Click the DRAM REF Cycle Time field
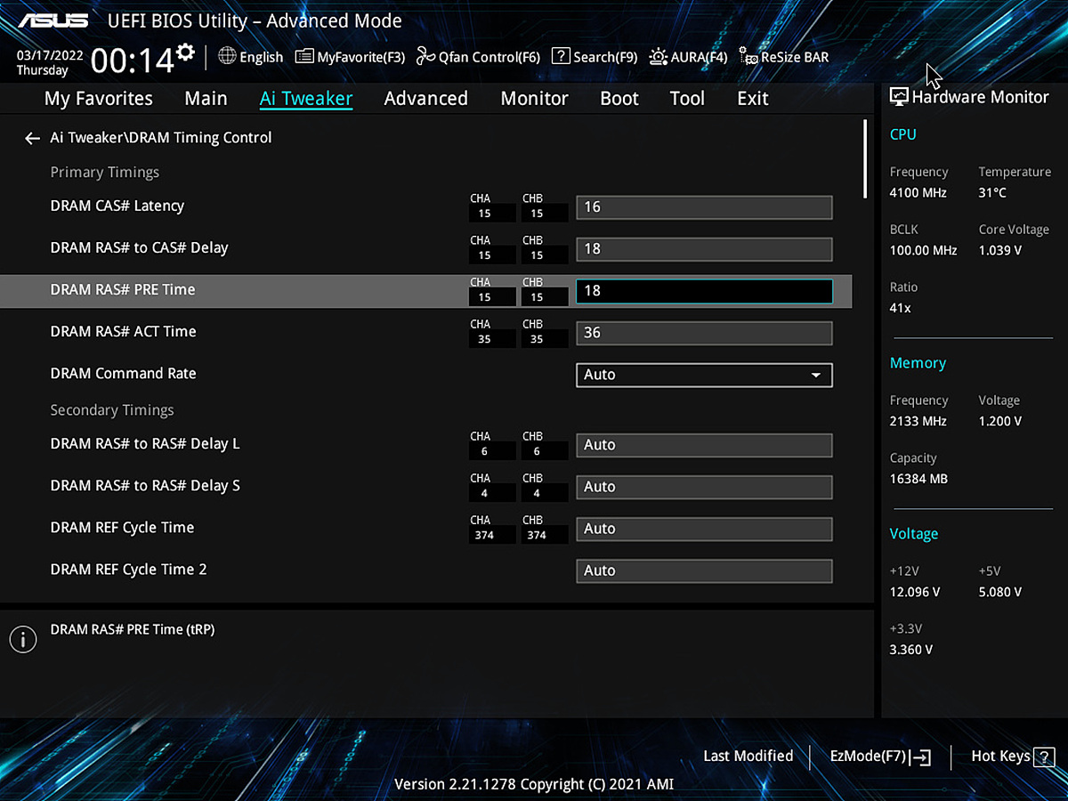 [704, 529]
